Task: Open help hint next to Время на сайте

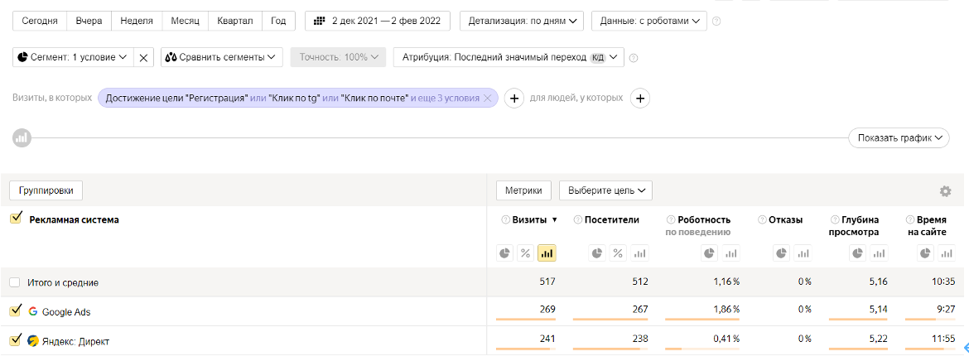Action: click(x=909, y=219)
